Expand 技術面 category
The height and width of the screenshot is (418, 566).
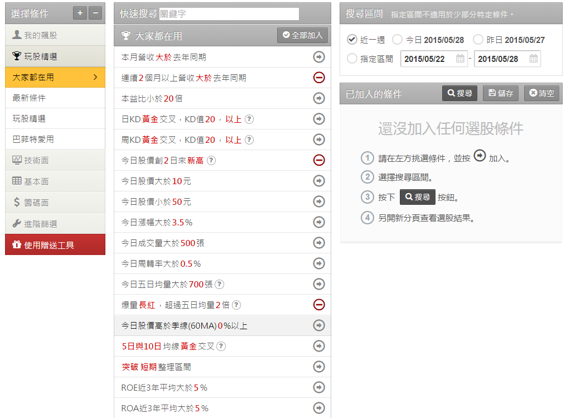[55, 160]
